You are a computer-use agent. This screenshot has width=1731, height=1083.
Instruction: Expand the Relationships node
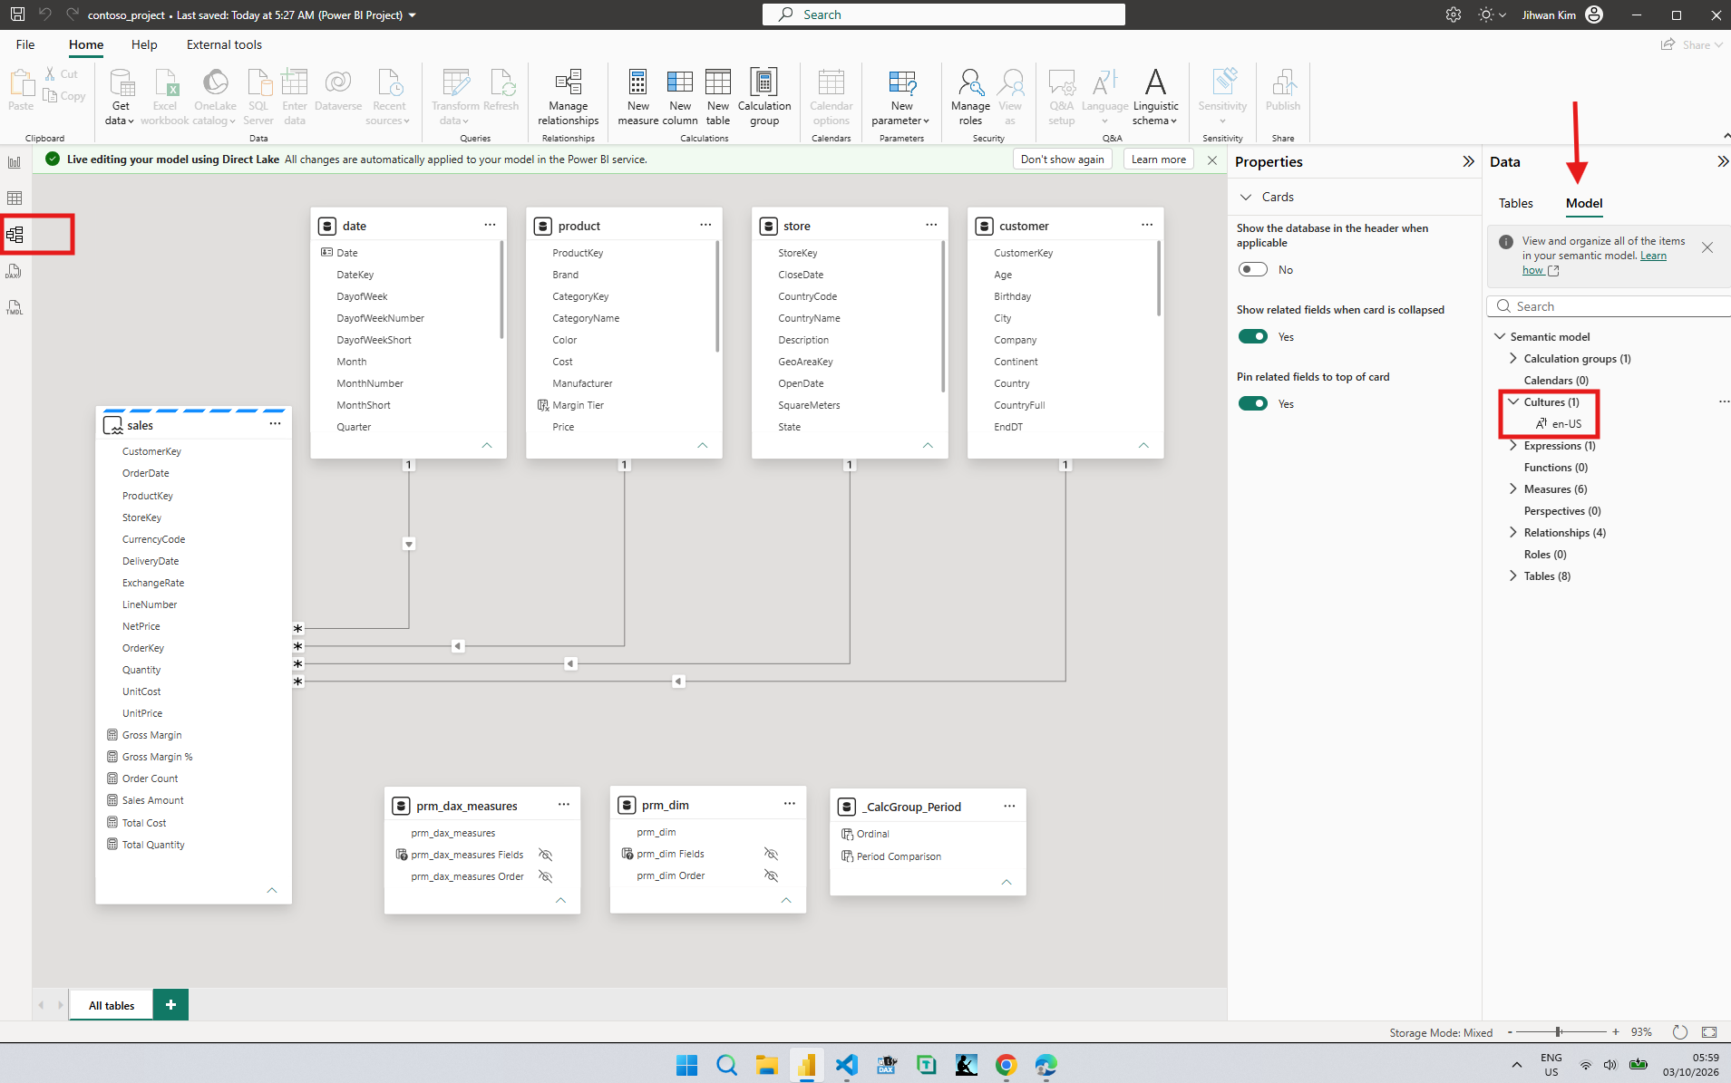click(x=1512, y=532)
